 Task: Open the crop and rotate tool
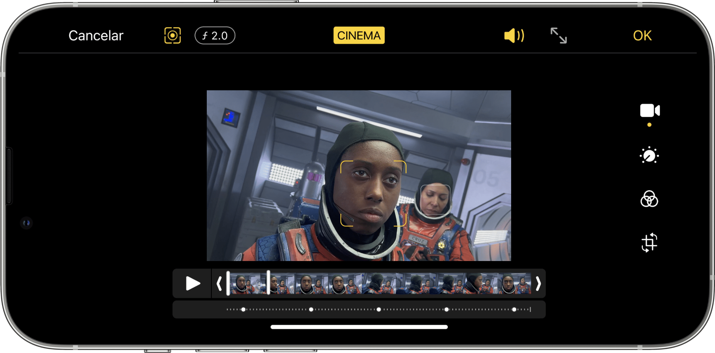[649, 242]
